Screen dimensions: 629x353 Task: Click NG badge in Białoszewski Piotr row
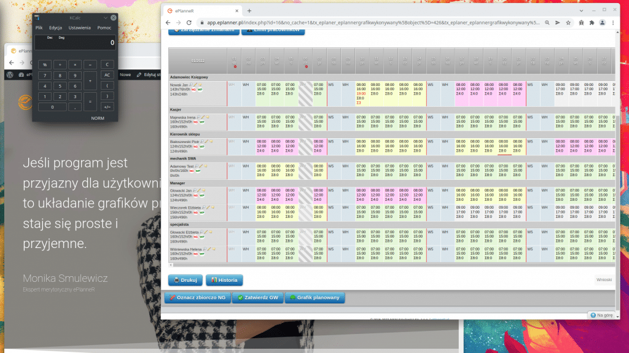tap(196, 146)
